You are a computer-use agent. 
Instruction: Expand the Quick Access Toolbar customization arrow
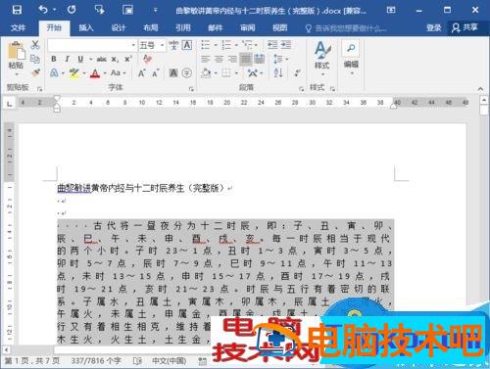click(156, 10)
